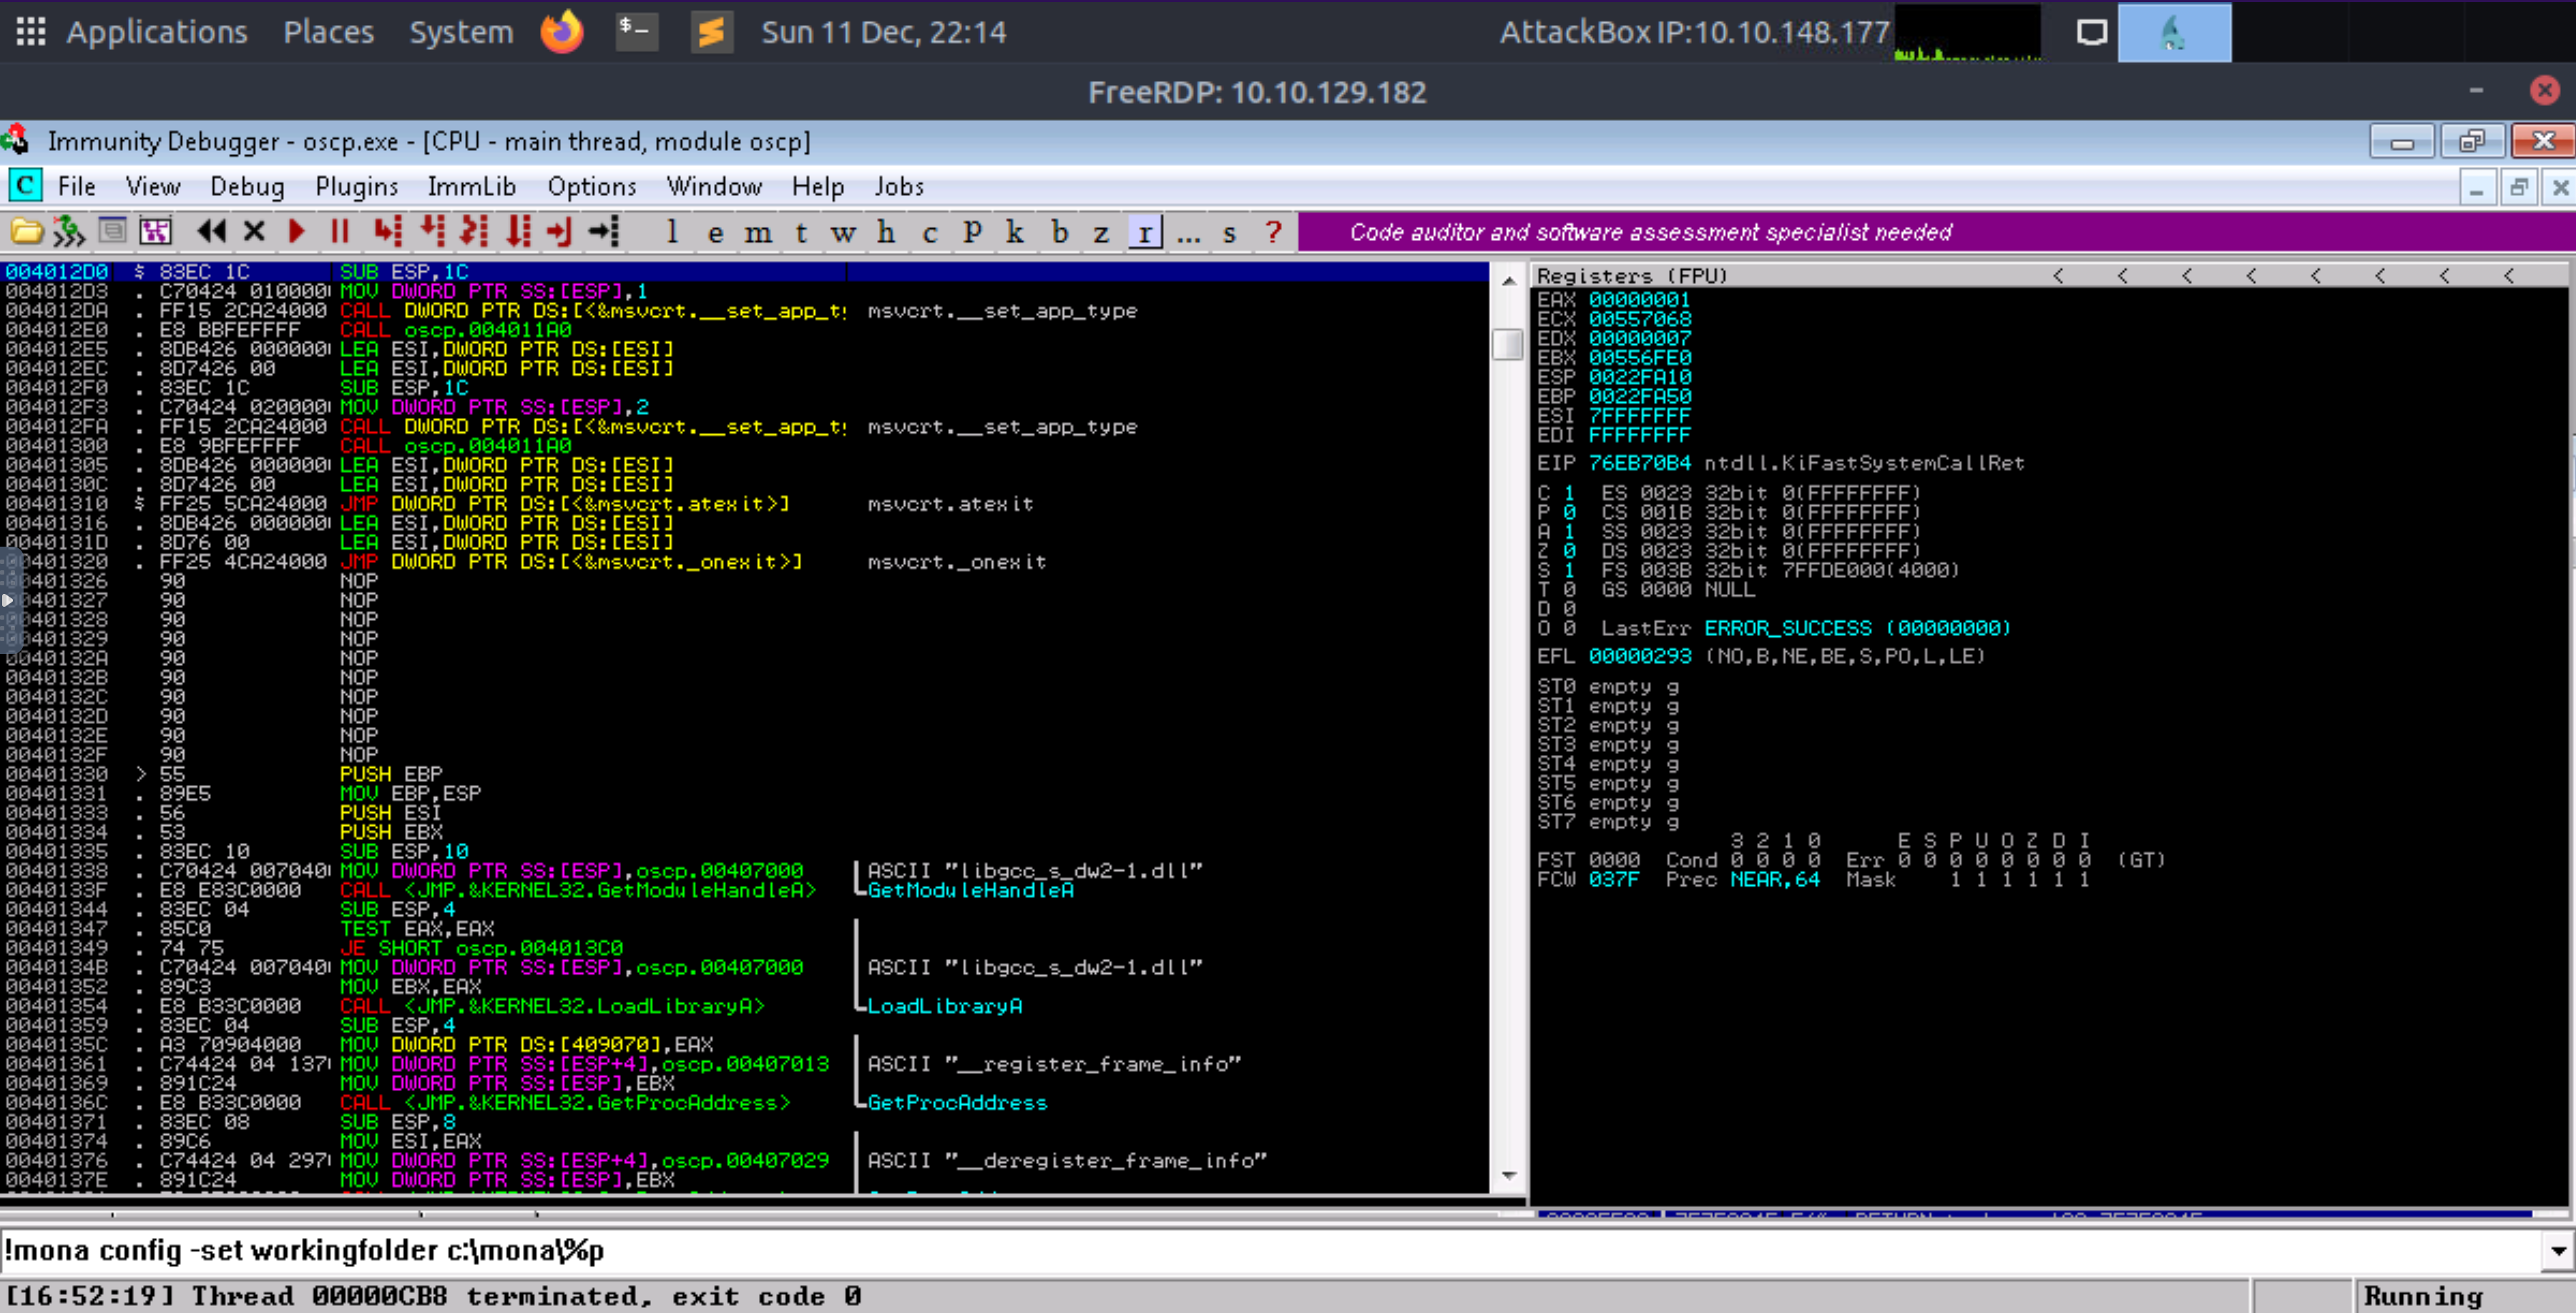This screenshot has width=2576, height=1313.
Task: Show Patches with 'P' button
Action: pyautogui.click(x=972, y=232)
